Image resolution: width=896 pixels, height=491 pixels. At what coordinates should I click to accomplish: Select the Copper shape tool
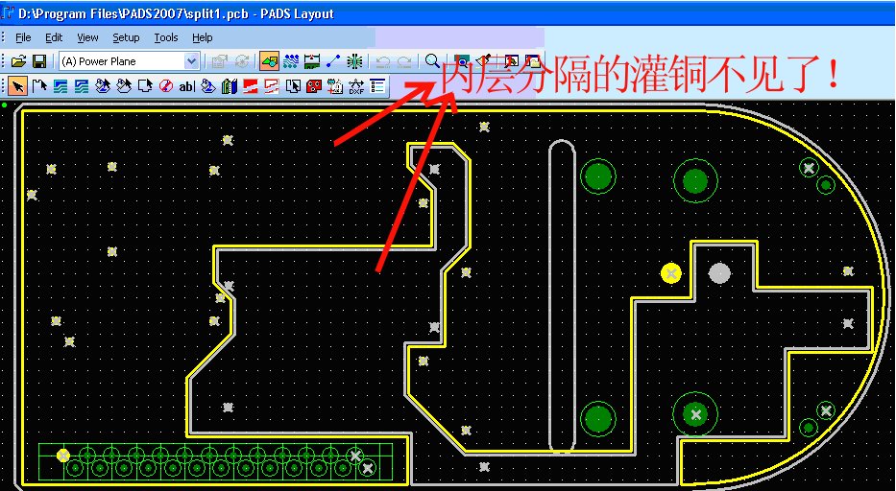point(61,86)
